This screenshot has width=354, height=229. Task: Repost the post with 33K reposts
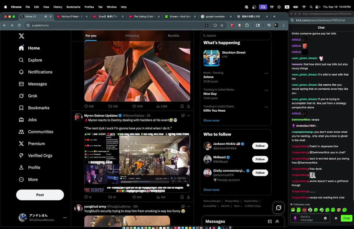tap(113, 106)
